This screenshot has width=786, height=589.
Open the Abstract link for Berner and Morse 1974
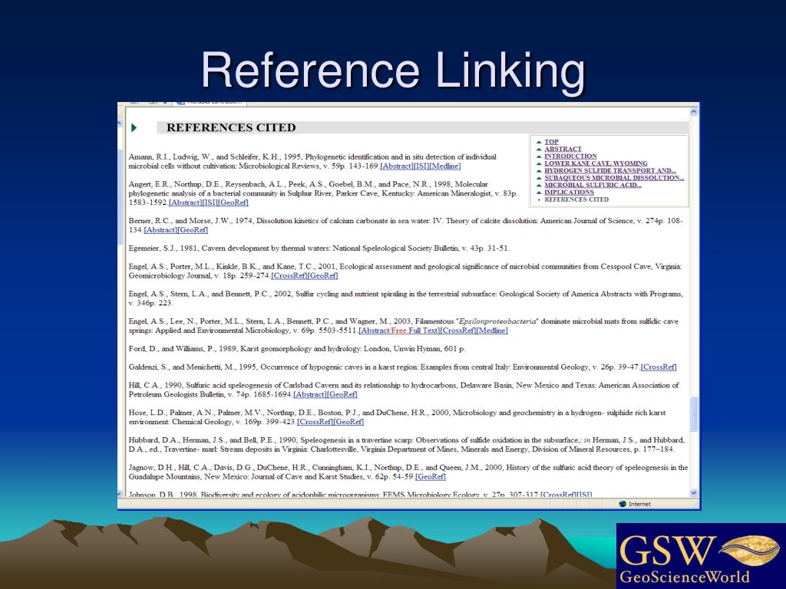pos(160,230)
